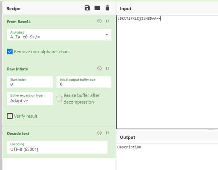The width and height of the screenshot is (218, 170).
Task: Change Buffer expansion type from Adaptive
Action: click(30, 98)
